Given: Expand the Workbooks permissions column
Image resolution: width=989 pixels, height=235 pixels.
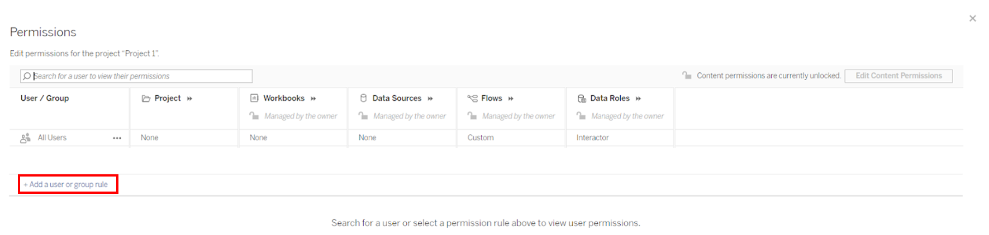Looking at the screenshot, I should (313, 99).
